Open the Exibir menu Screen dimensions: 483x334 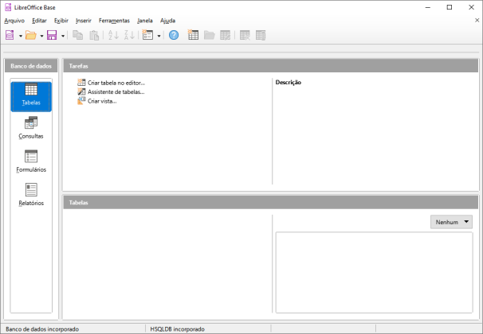(61, 21)
